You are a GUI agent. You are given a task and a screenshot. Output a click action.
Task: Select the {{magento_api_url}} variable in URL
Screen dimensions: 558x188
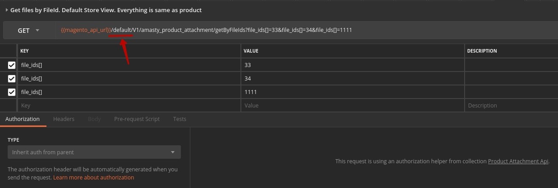(86, 30)
